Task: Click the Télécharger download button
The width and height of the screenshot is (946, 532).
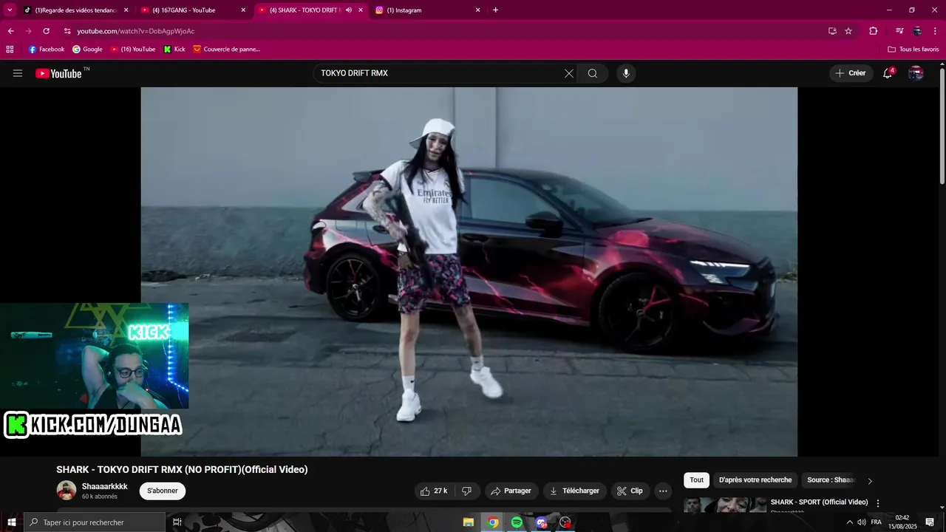Action: tap(575, 491)
